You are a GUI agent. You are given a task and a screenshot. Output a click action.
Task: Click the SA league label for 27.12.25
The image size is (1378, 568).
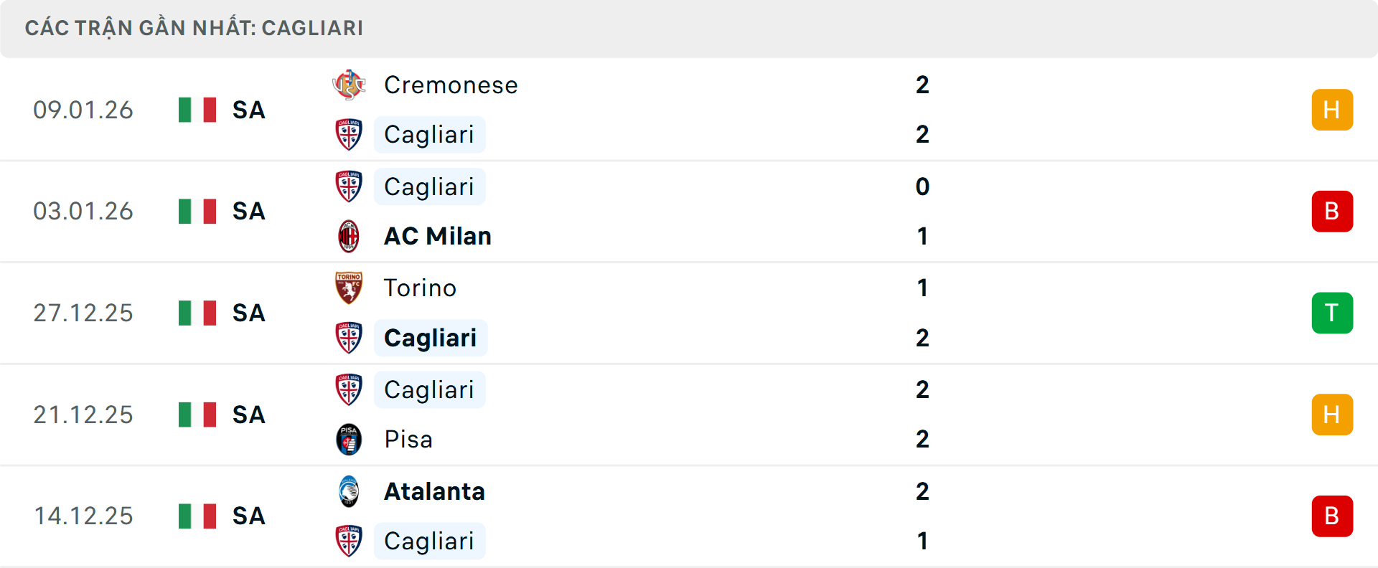(249, 313)
